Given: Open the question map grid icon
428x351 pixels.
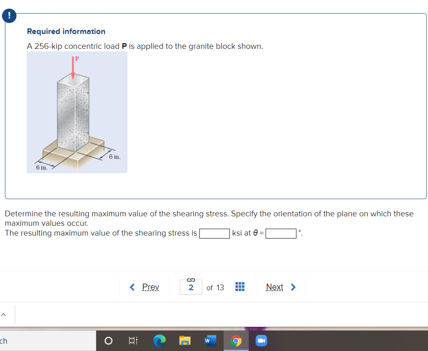Looking at the screenshot, I should tap(240, 287).
